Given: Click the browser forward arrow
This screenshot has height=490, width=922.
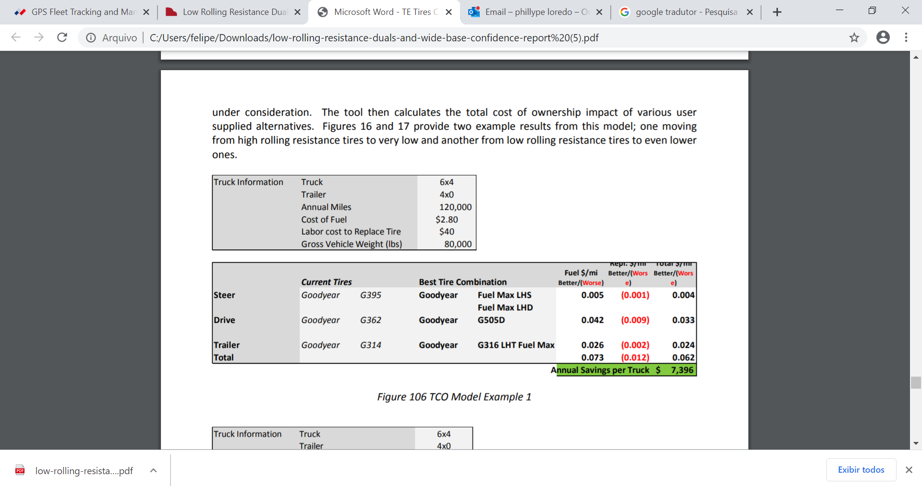Looking at the screenshot, I should click(x=39, y=37).
